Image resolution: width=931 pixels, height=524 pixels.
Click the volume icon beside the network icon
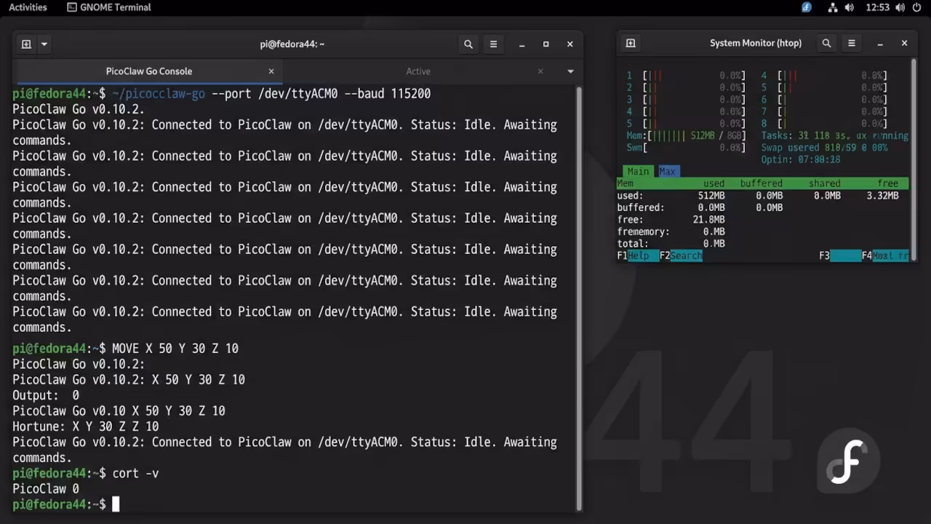pyautogui.click(x=850, y=7)
